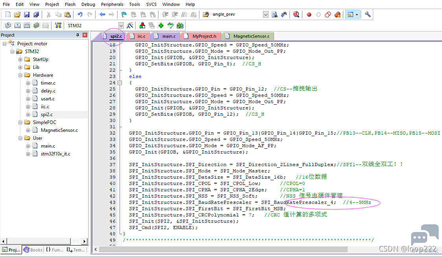Toggle the Project panel pin
The width and height of the screenshot is (442, 257).
(77, 35)
